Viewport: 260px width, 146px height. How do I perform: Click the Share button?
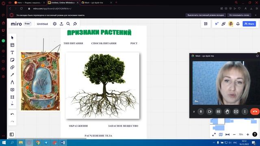pos(249,24)
